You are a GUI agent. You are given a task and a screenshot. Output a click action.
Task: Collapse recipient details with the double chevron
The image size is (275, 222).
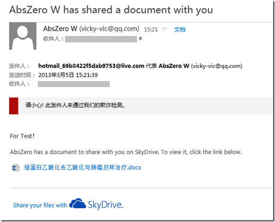pyautogui.click(x=140, y=38)
